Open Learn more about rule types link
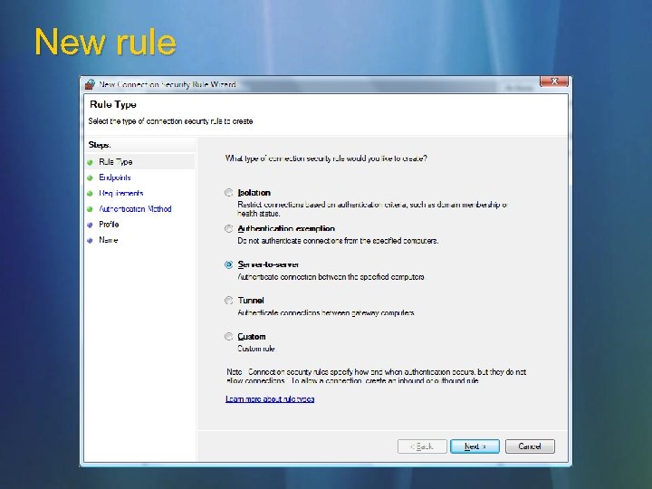 click(270, 398)
